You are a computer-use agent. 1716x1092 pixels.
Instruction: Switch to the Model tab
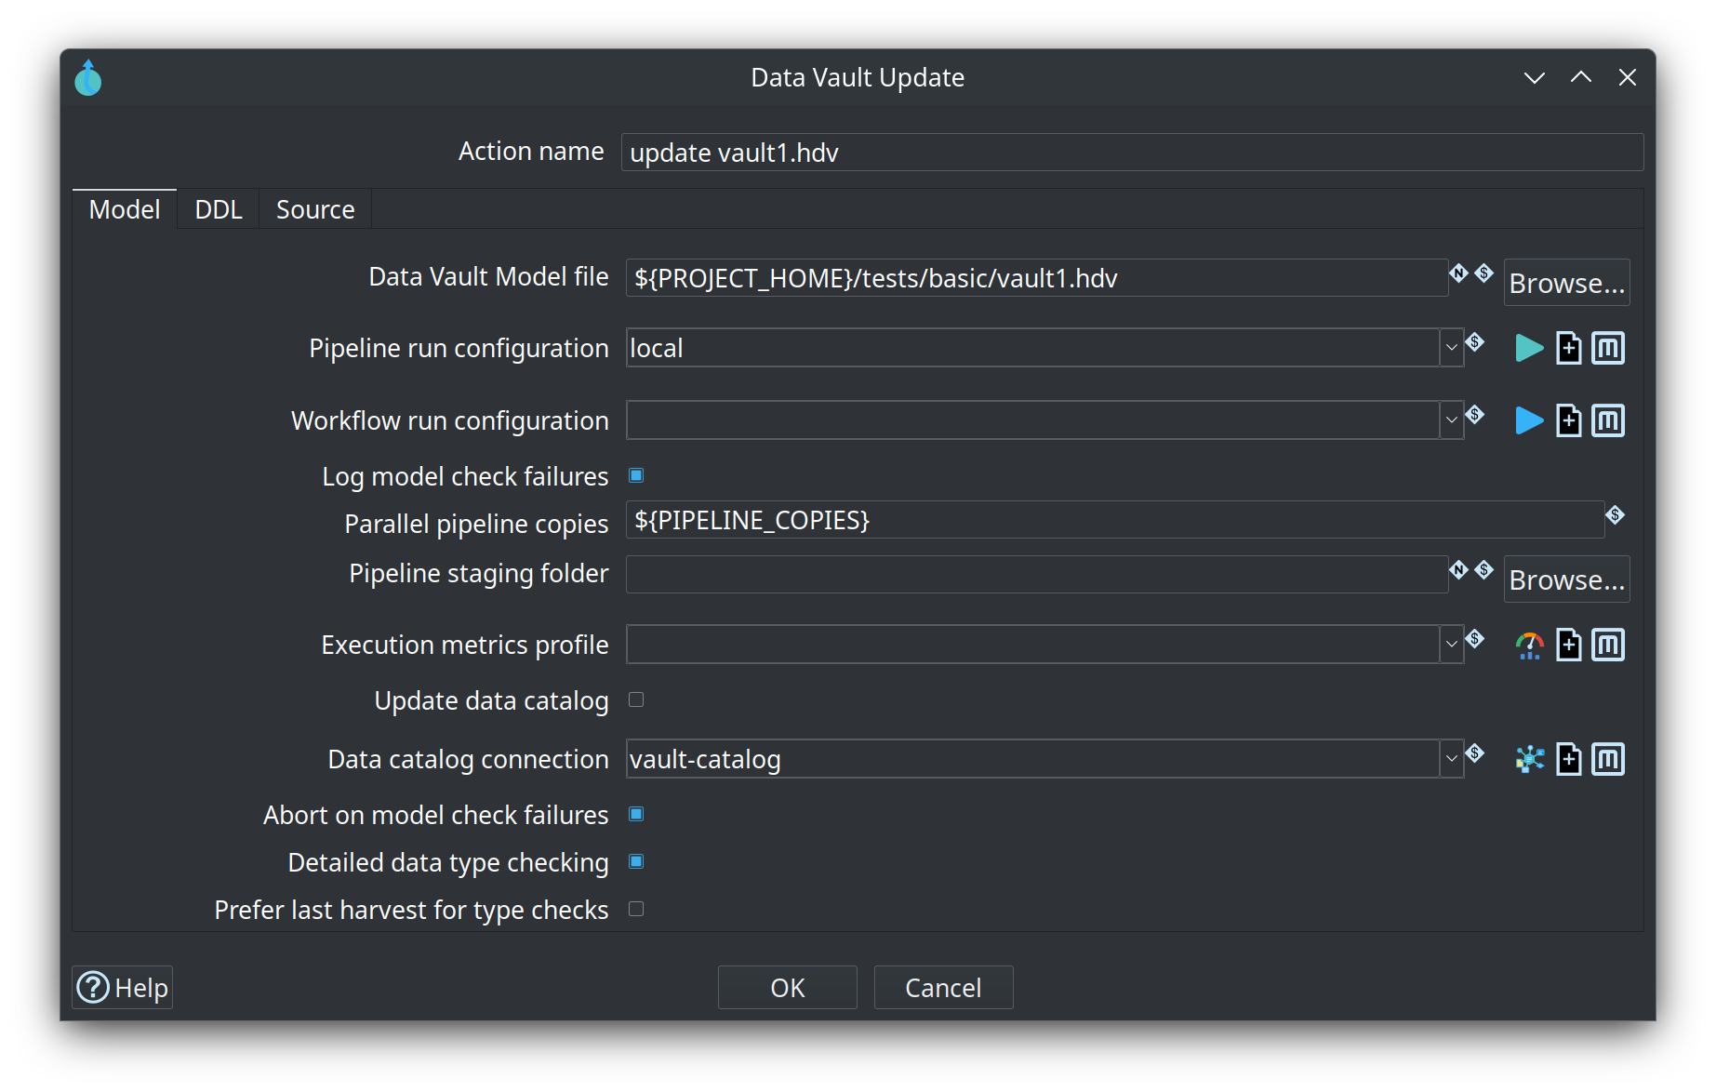click(125, 209)
